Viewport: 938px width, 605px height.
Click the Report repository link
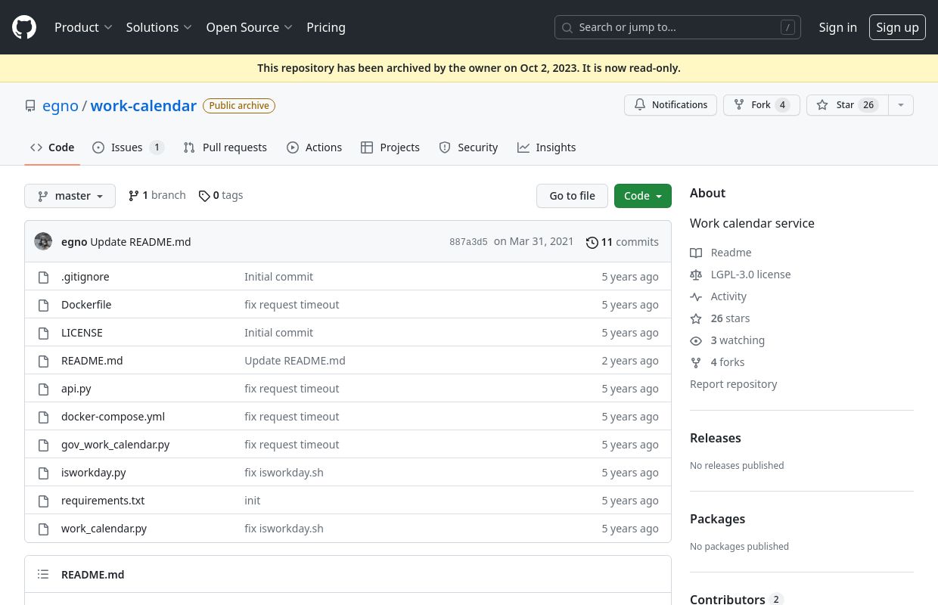[x=734, y=384]
